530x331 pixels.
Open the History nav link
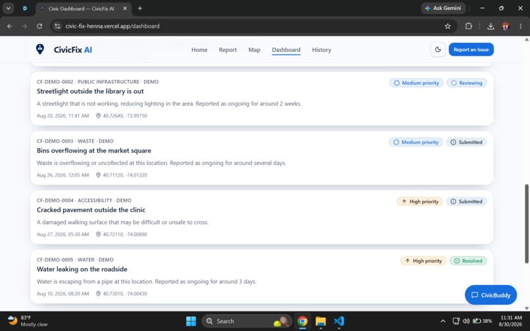tap(322, 50)
